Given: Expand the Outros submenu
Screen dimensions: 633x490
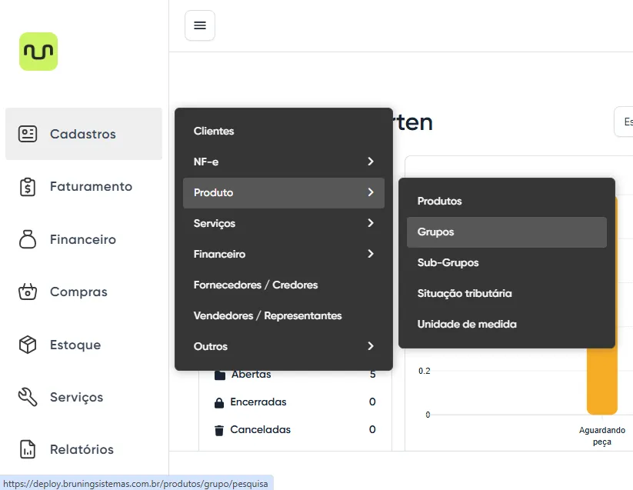Looking at the screenshot, I should coord(283,346).
